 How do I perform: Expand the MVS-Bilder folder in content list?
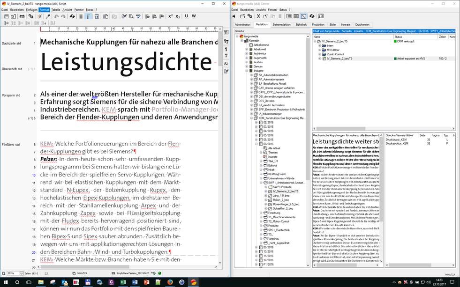319,50
